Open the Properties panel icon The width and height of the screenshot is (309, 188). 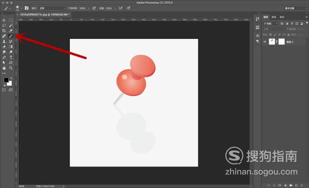(257, 27)
